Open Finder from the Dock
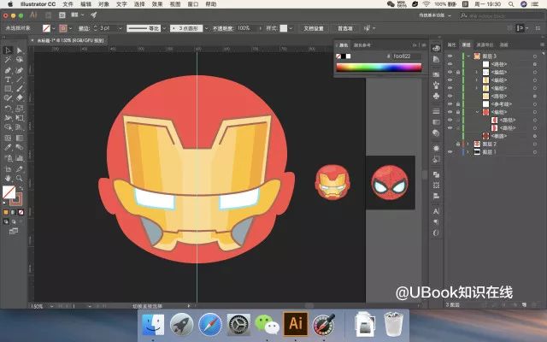The height and width of the screenshot is (342, 547). point(153,325)
